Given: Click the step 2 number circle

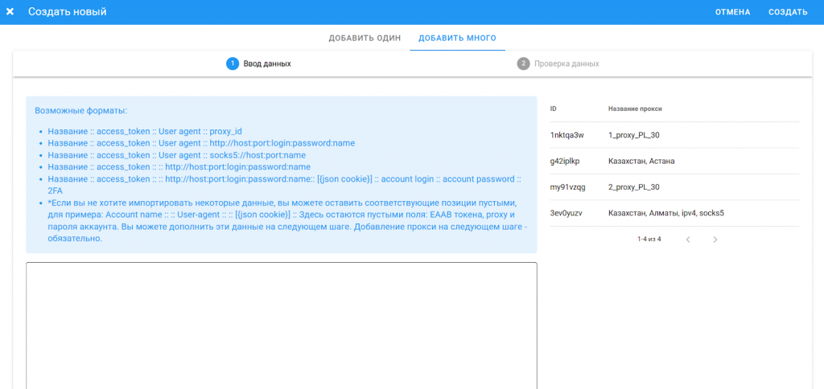Looking at the screenshot, I should (523, 63).
